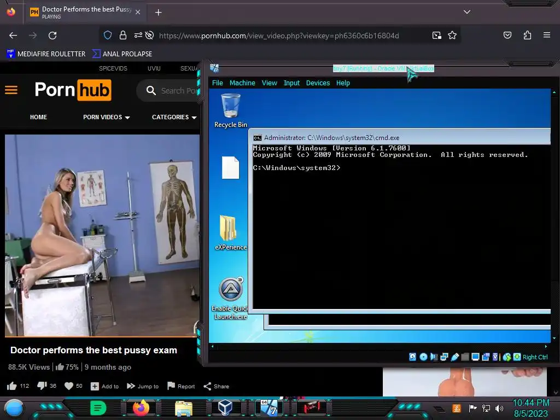The image size is (560, 420).
Task: Click the heart favorite icon with 50
Action: tap(68, 386)
